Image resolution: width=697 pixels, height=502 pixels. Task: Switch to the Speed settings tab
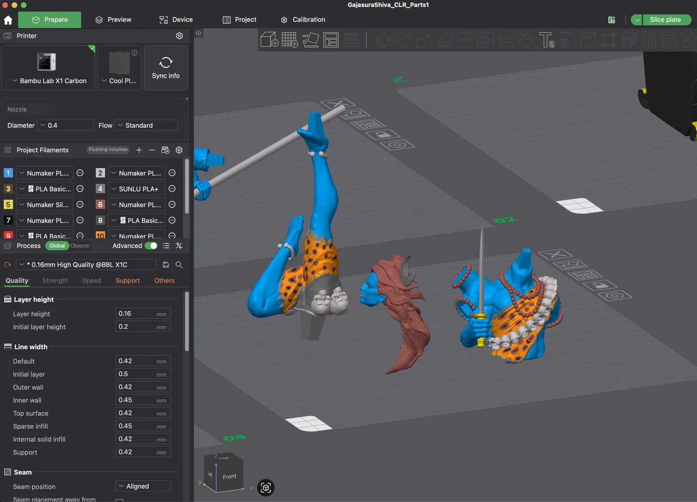92,280
